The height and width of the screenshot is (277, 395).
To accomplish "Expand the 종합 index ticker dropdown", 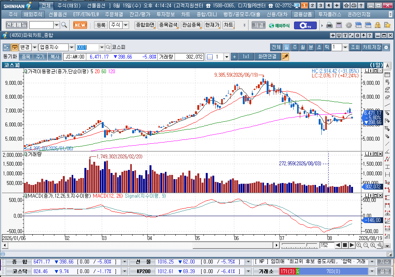I will click(124, 262).
